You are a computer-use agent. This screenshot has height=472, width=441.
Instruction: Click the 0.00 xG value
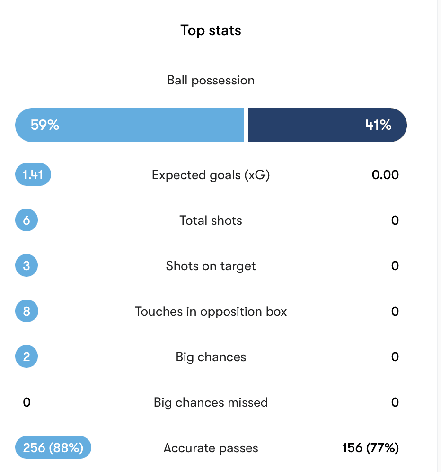click(x=385, y=175)
